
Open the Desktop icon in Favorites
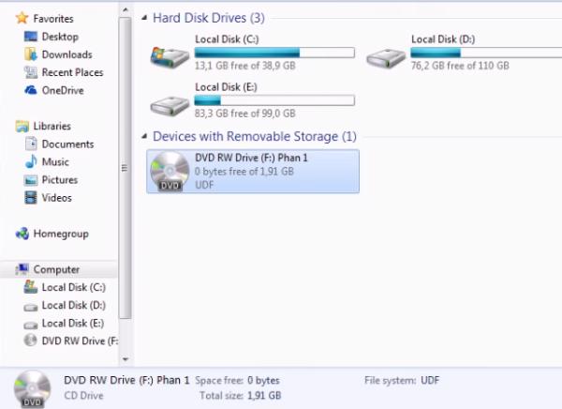31,37
